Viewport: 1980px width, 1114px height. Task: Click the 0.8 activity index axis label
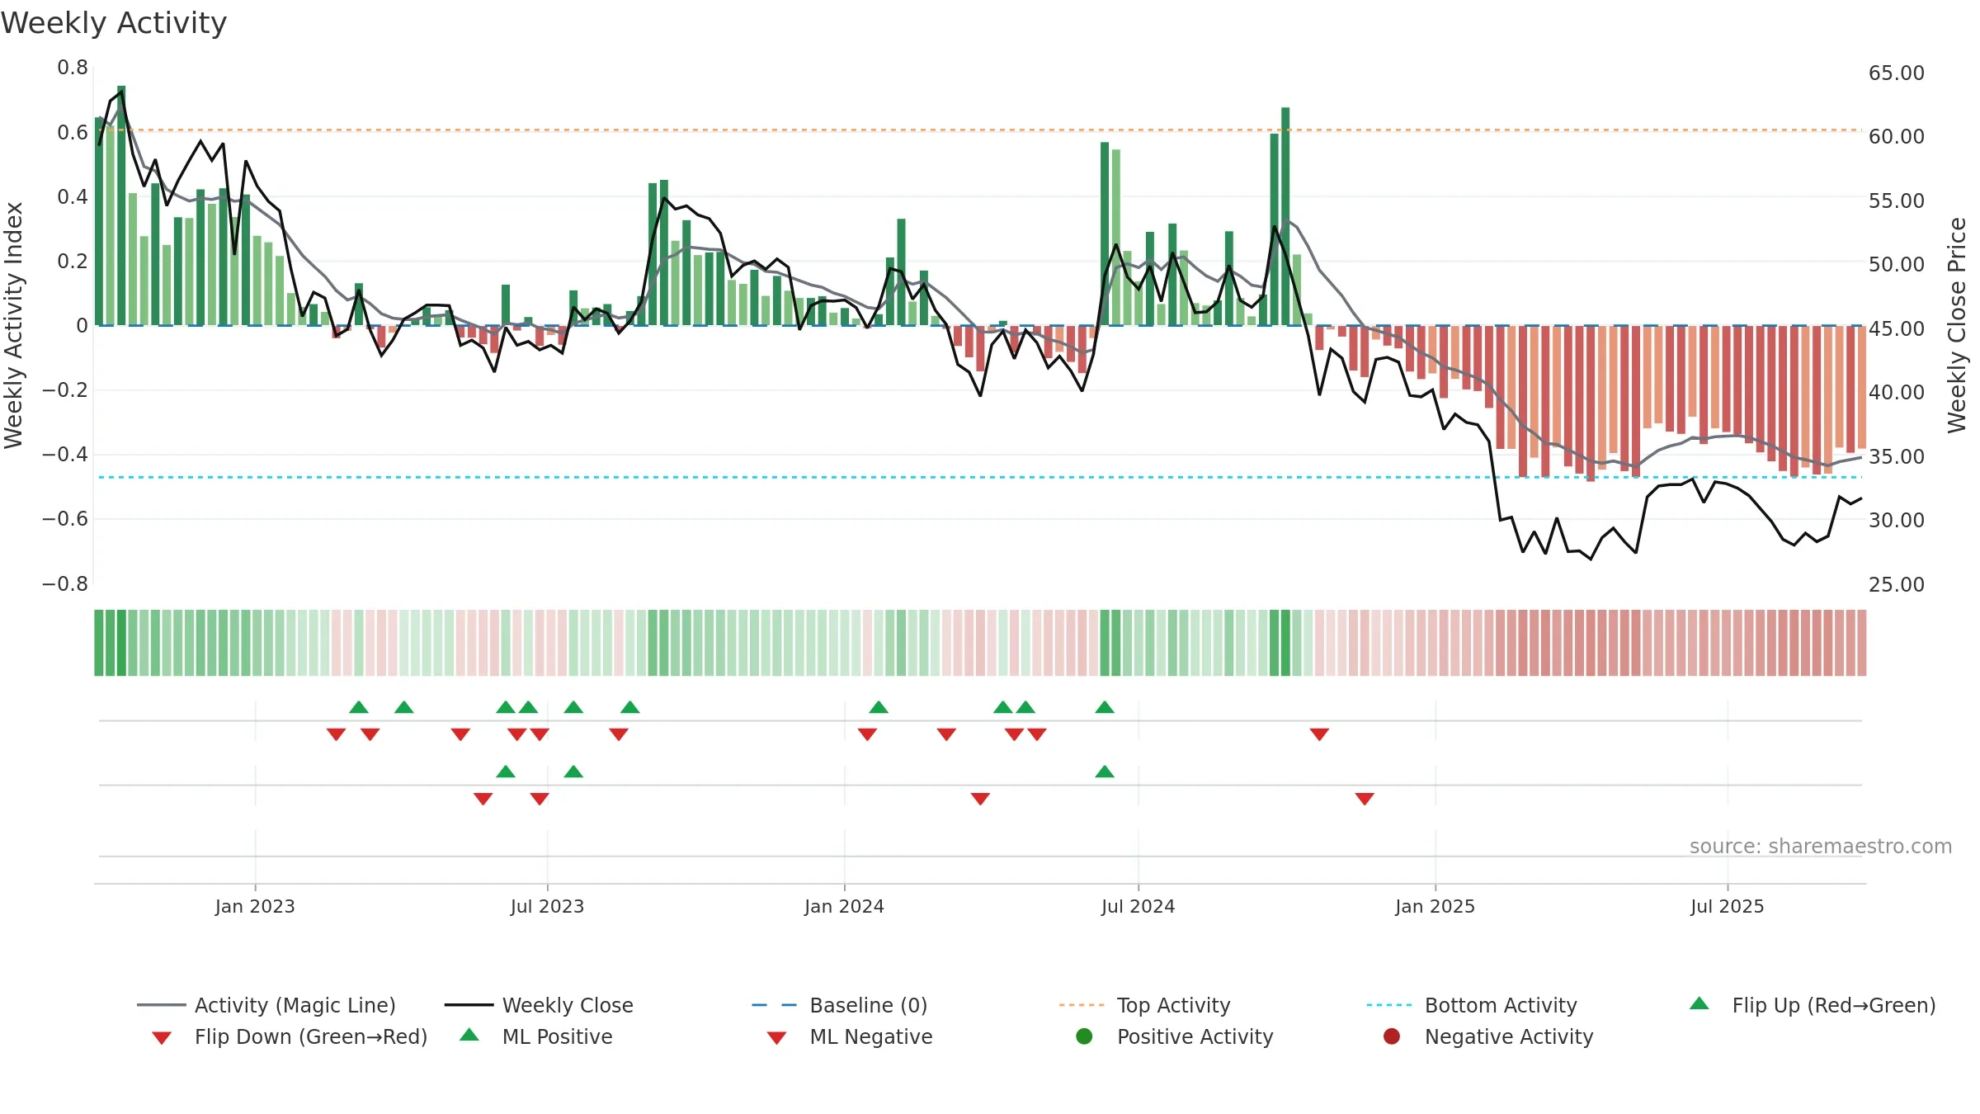(x=73, y=68)
